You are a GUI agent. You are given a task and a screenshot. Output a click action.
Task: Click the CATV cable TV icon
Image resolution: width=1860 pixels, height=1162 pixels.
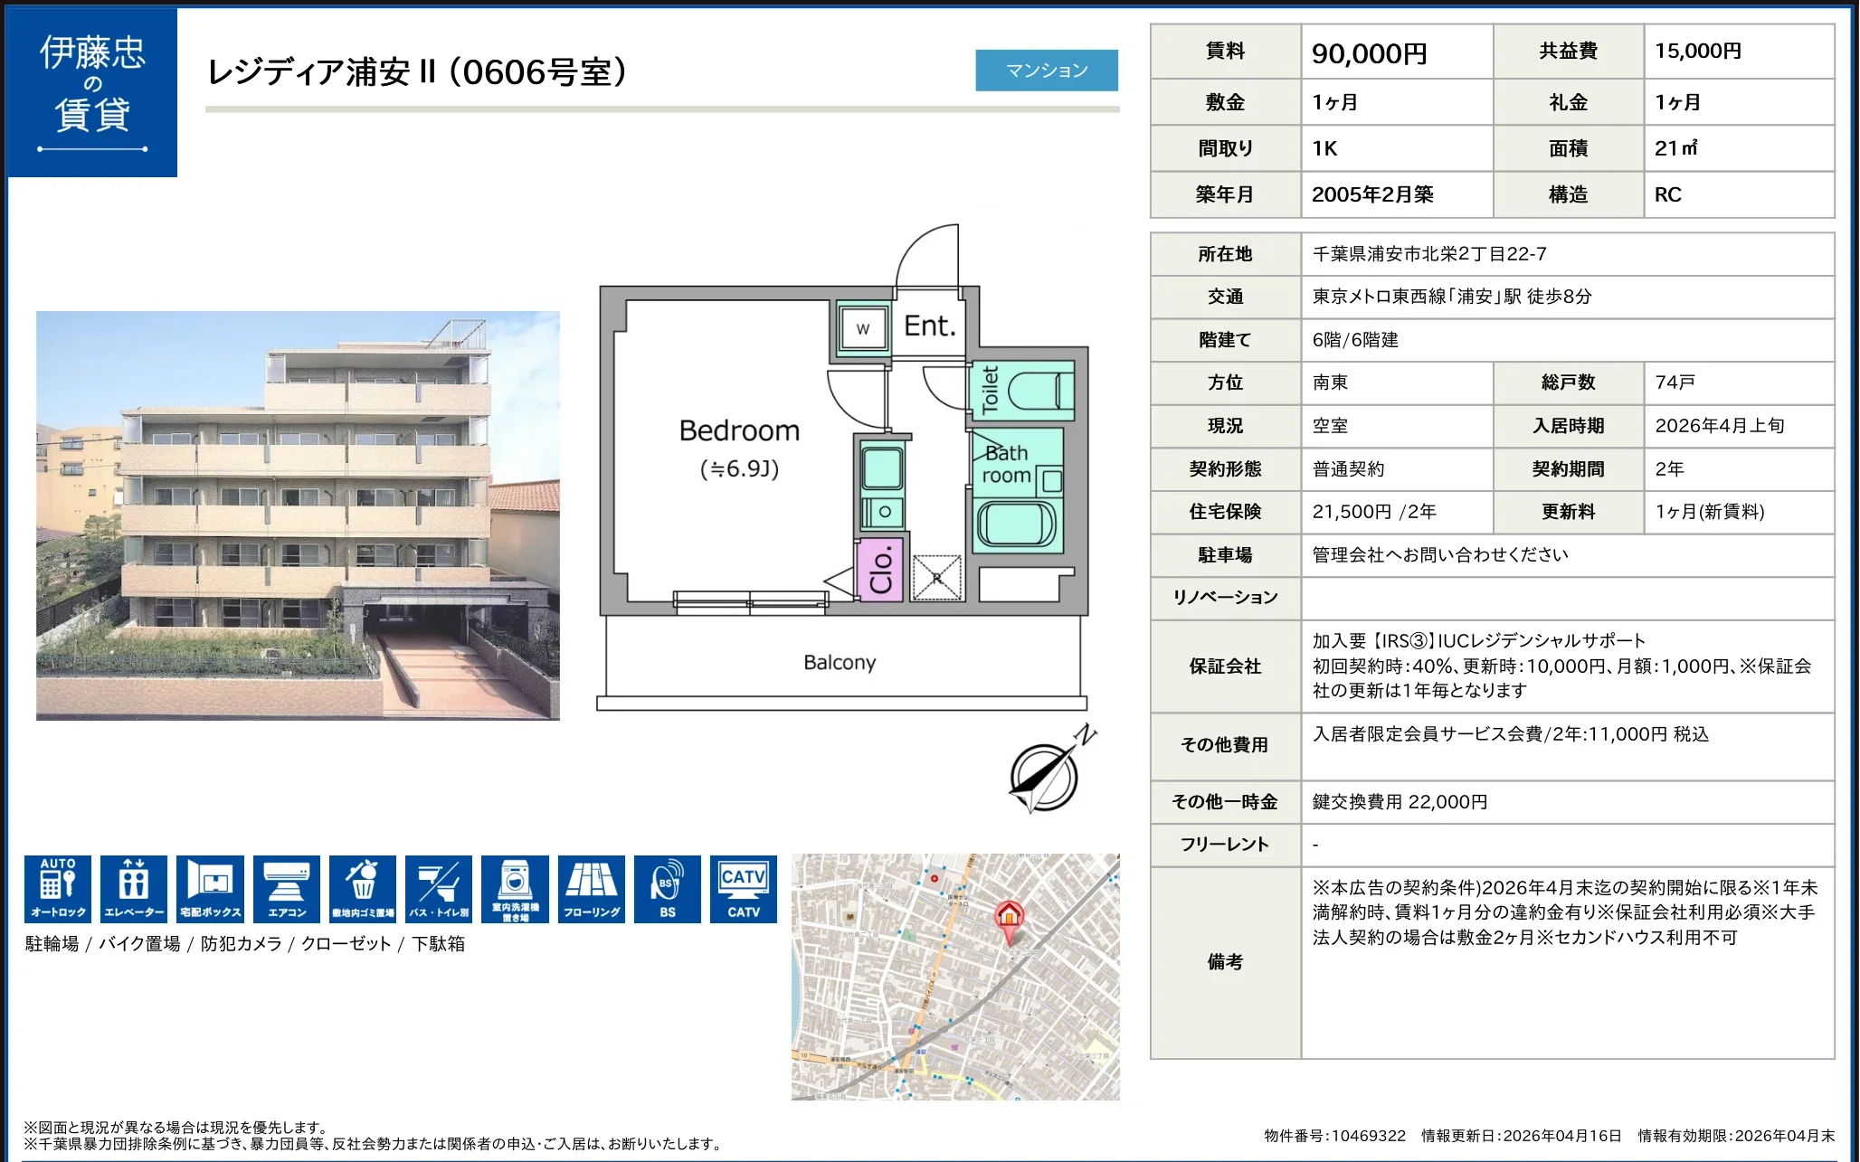[743, 888]
